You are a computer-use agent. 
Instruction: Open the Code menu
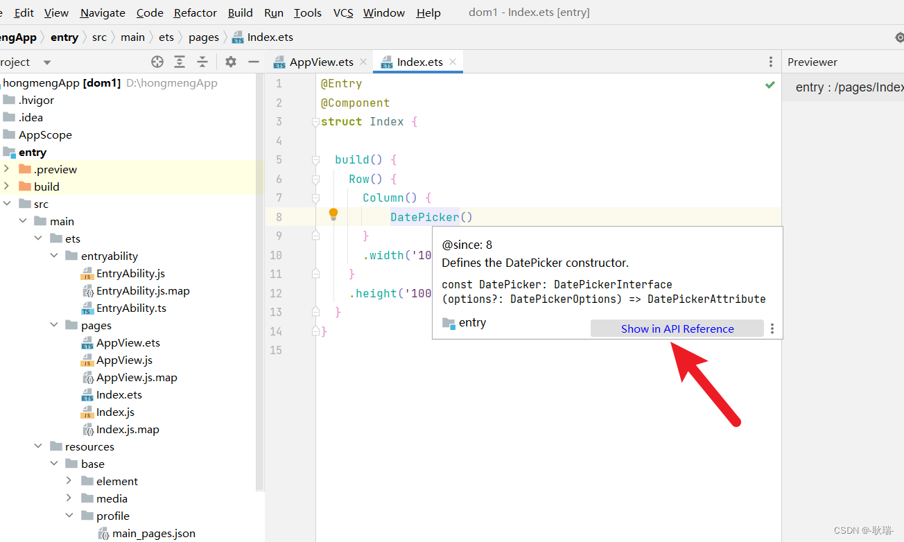(x=150, y=12)
